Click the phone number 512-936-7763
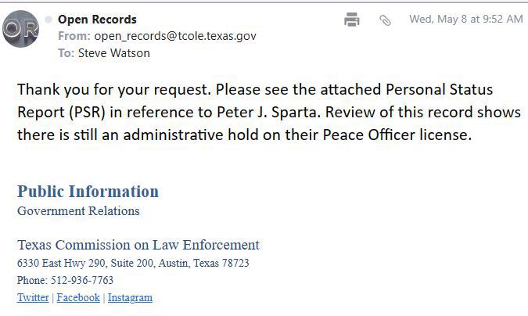The width and height of the screenshot is (528, 316). [81, 280]
